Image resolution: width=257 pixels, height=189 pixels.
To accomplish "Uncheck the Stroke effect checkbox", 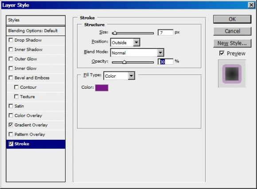I will click(11, 144).
